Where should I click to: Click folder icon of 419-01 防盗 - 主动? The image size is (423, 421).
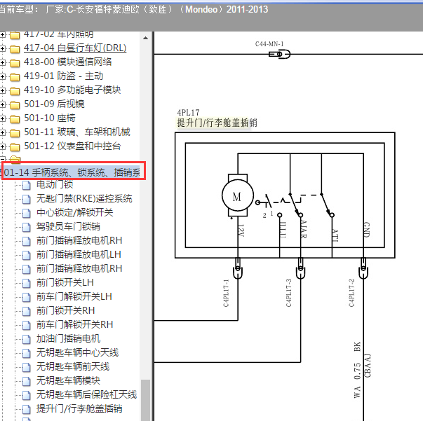click(x=15, y=77)
